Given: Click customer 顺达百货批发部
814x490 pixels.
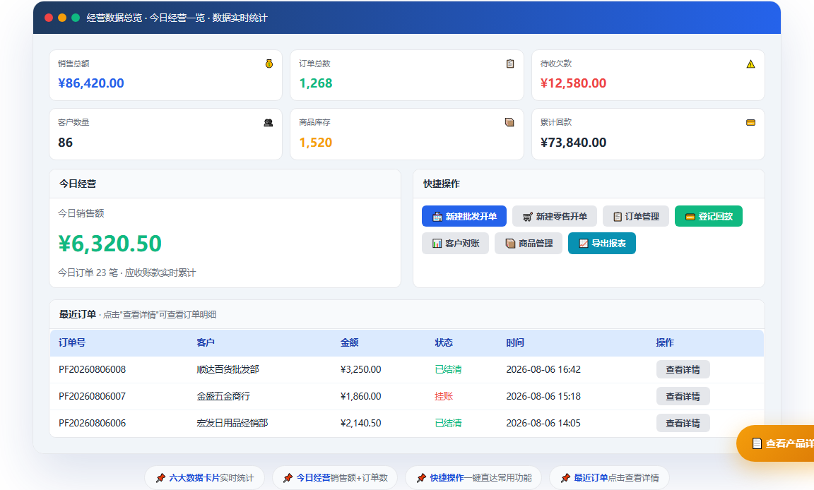Looking at the screenshot, I should point(228,370).
